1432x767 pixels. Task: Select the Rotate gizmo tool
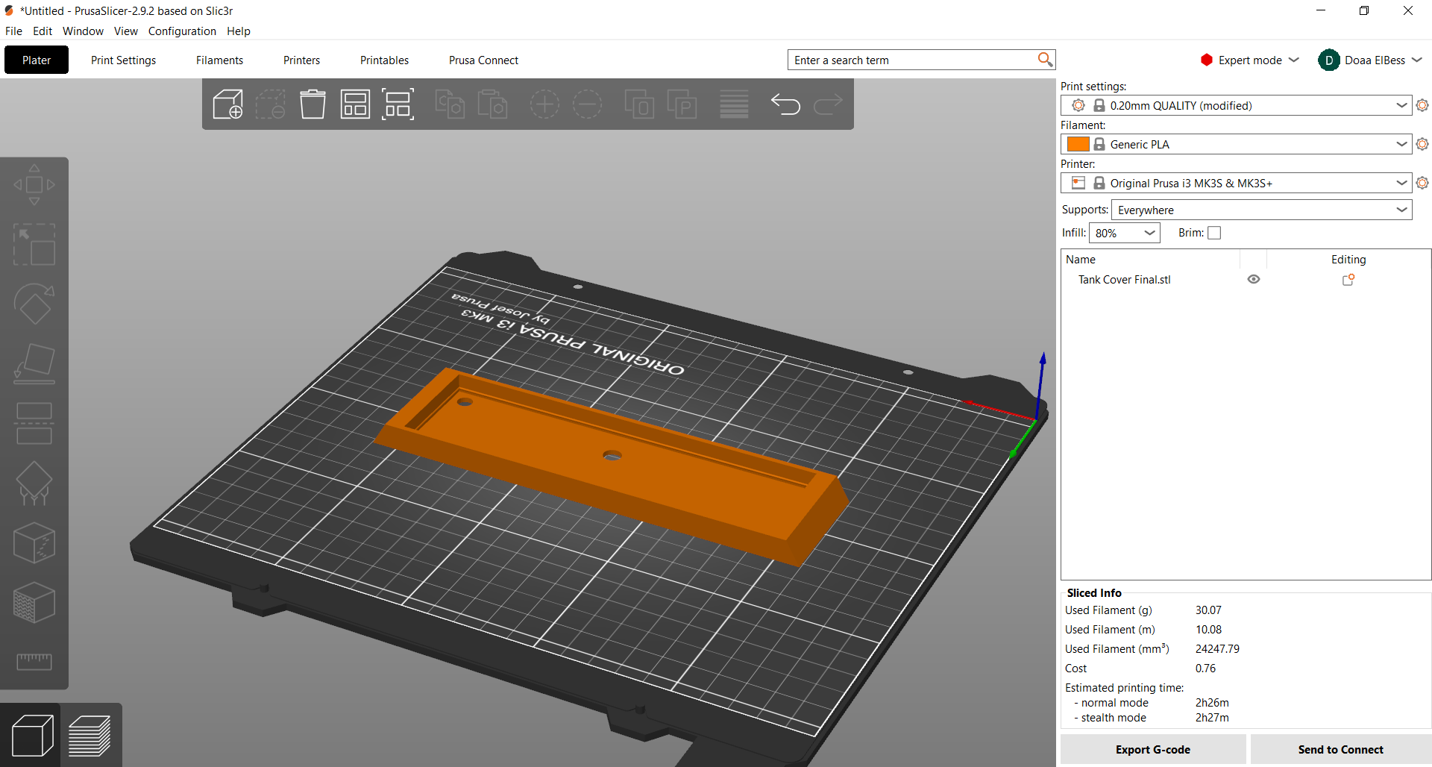pos(34,304)
